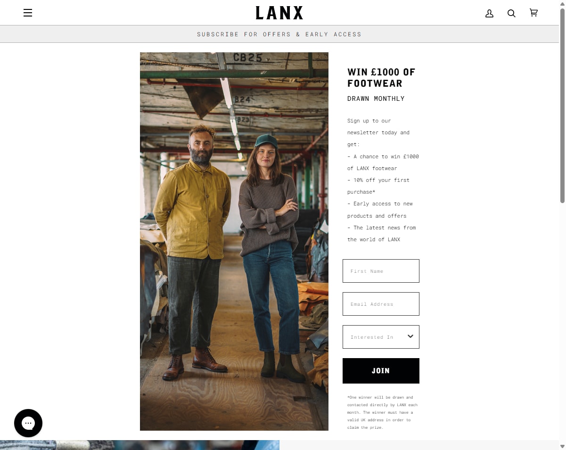Open the account profile icon
Image resolution: width=566 pixels, height=450 pixels.
[489, 13]
